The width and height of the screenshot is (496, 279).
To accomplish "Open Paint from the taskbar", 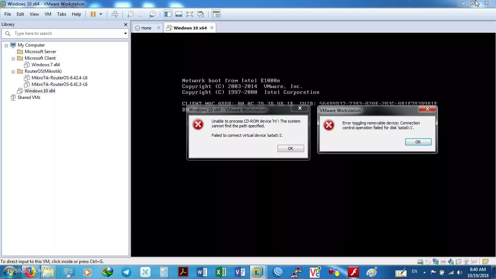I will [x=372, y=272].
